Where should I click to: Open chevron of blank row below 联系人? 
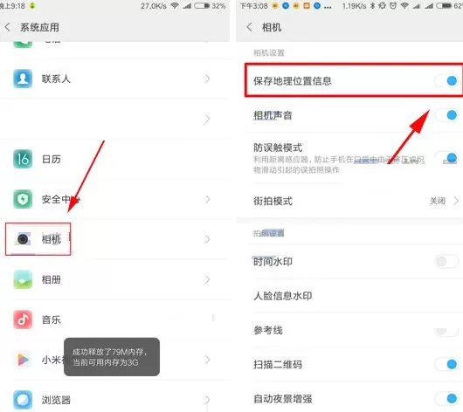[x=208, y=119]
